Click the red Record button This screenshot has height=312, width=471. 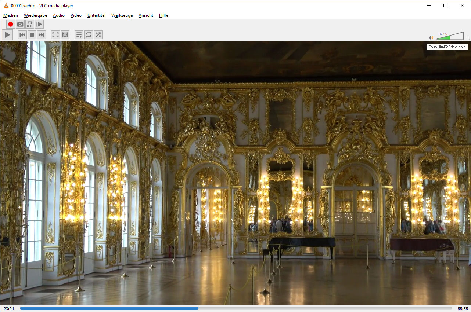pos(11,25)
